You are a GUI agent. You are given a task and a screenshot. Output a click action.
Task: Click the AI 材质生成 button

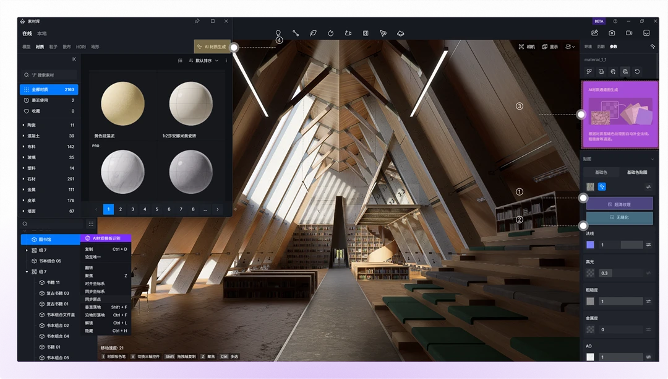pyautogui.click(x=212, y=47)
